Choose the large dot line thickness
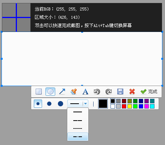This screenshot has height=145, width=165. (61, 104)
